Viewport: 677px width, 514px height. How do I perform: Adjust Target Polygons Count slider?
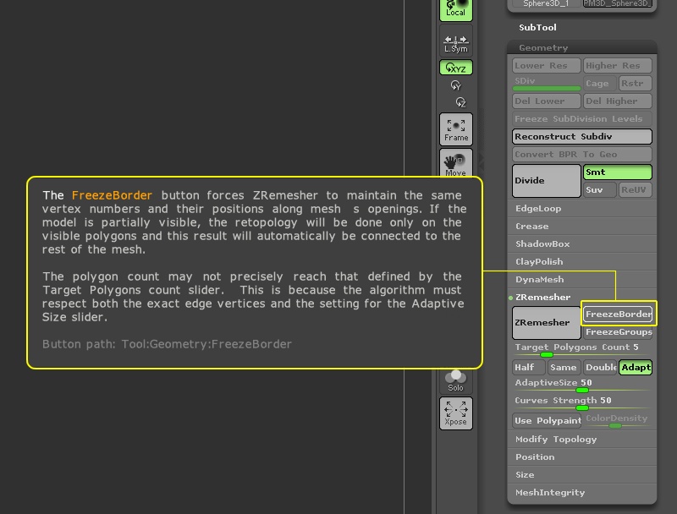[x=582, y=350]
